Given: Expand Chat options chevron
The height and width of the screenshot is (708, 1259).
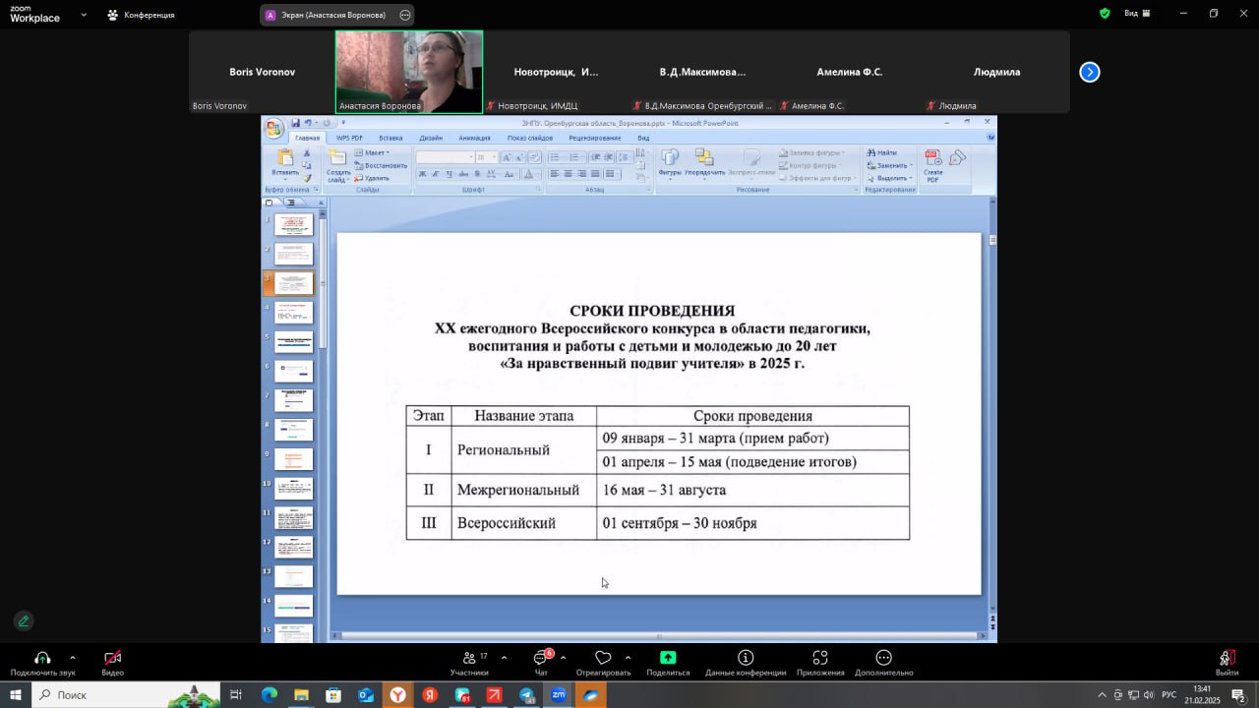Looking at the screenshot, I should coord(563,658).
